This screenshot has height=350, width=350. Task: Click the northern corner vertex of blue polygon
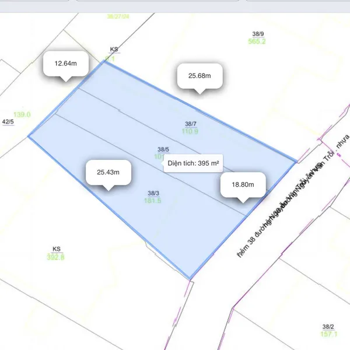104,61
